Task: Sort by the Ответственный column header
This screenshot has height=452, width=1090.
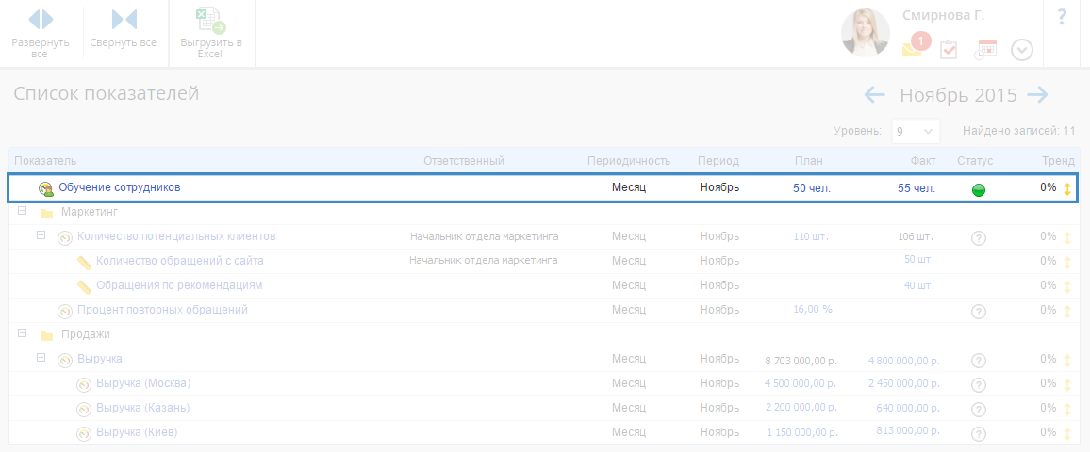Action: pyautogui.click(x=464, y=161)
